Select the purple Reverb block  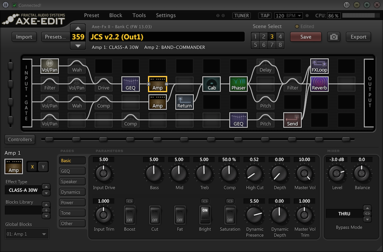(x=319, y=84)
